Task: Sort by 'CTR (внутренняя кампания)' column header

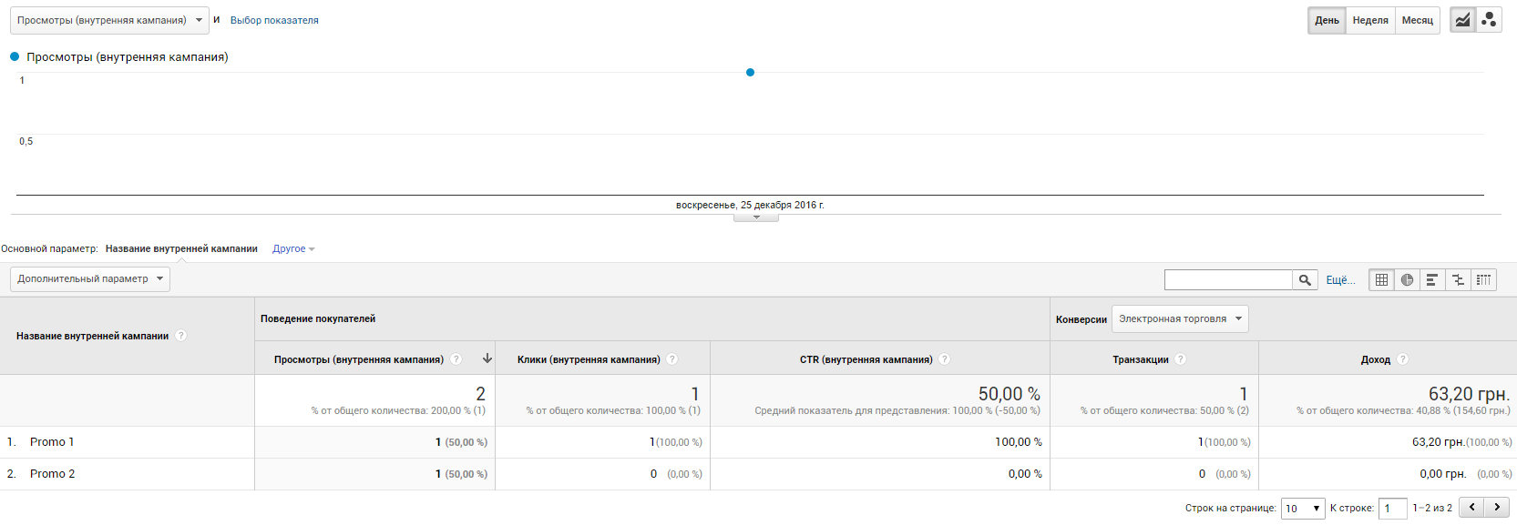Action: click(866, 359)
